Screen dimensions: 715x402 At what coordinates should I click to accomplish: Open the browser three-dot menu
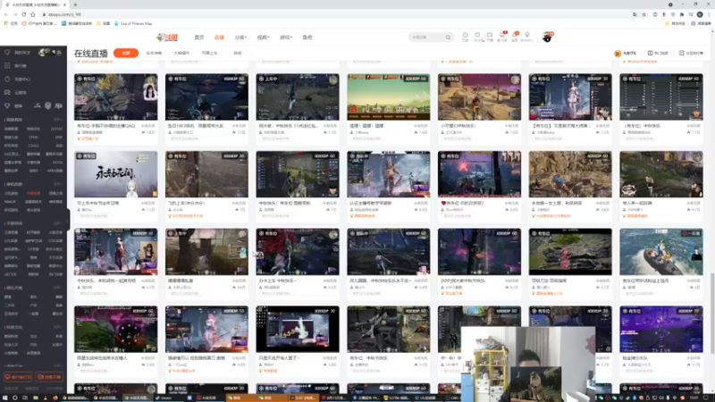tap(709, 14)
